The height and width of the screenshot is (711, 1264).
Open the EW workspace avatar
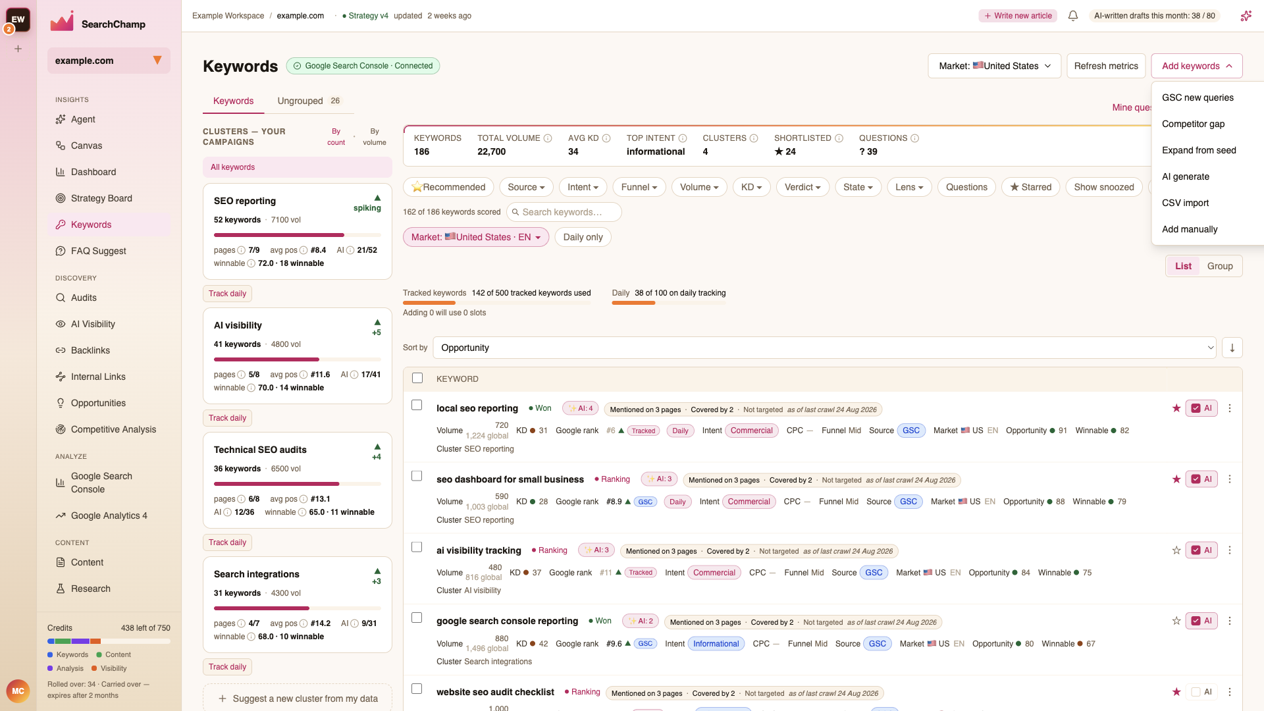point(18,19)
